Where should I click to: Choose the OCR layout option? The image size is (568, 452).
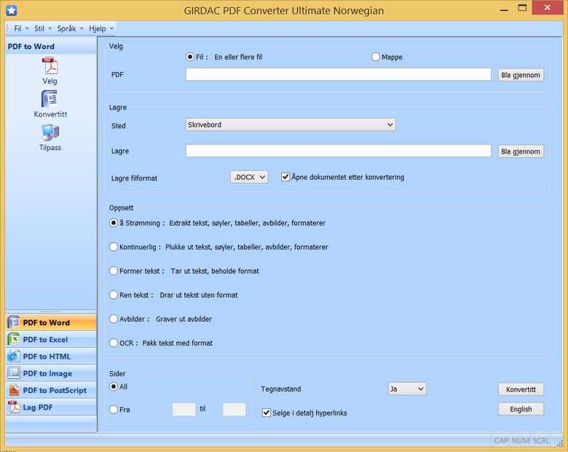pos(114,343)
